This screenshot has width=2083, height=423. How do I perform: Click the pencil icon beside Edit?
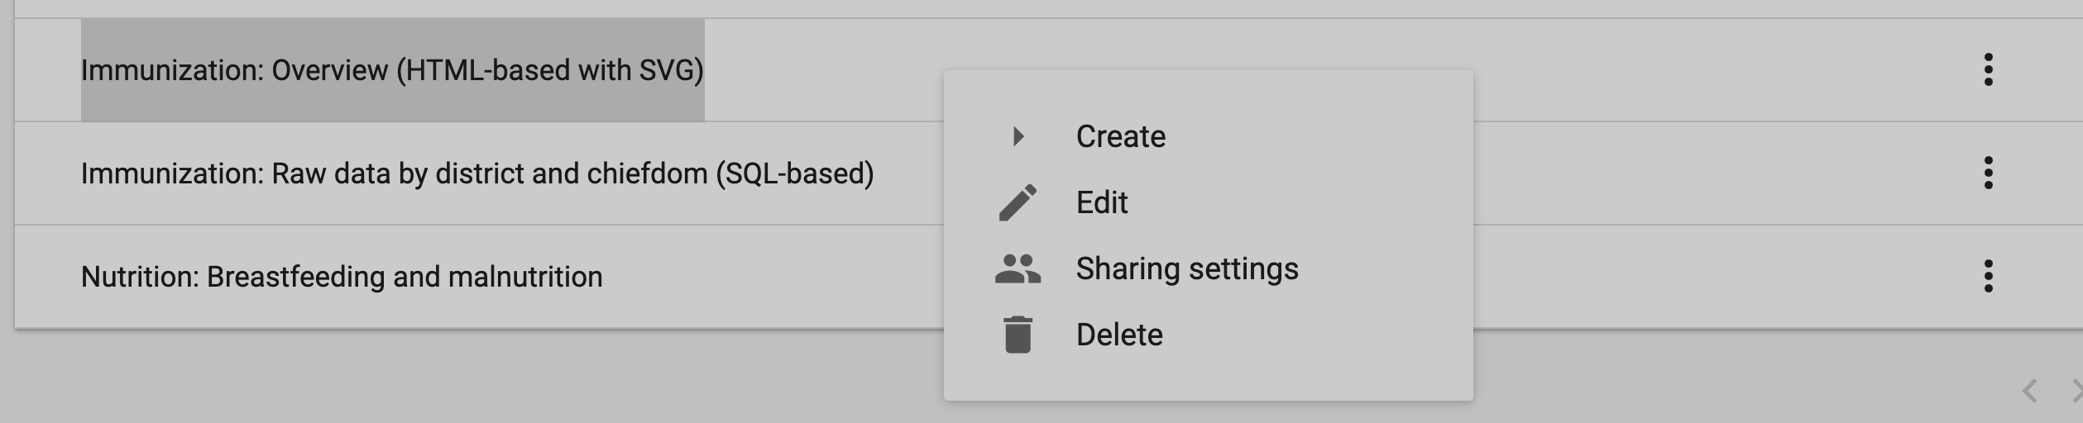click(x=1018, y=202)
